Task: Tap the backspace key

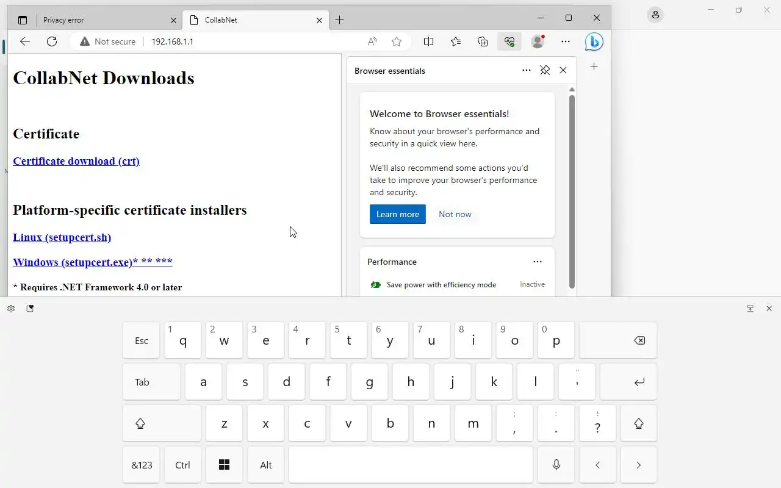Action: [618, 340]
